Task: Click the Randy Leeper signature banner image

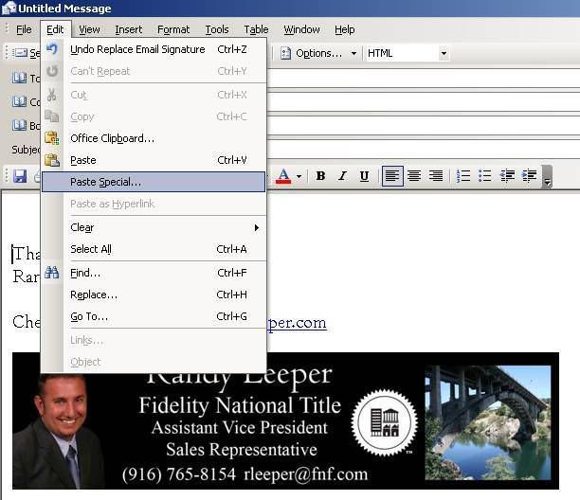Action: 285,420
